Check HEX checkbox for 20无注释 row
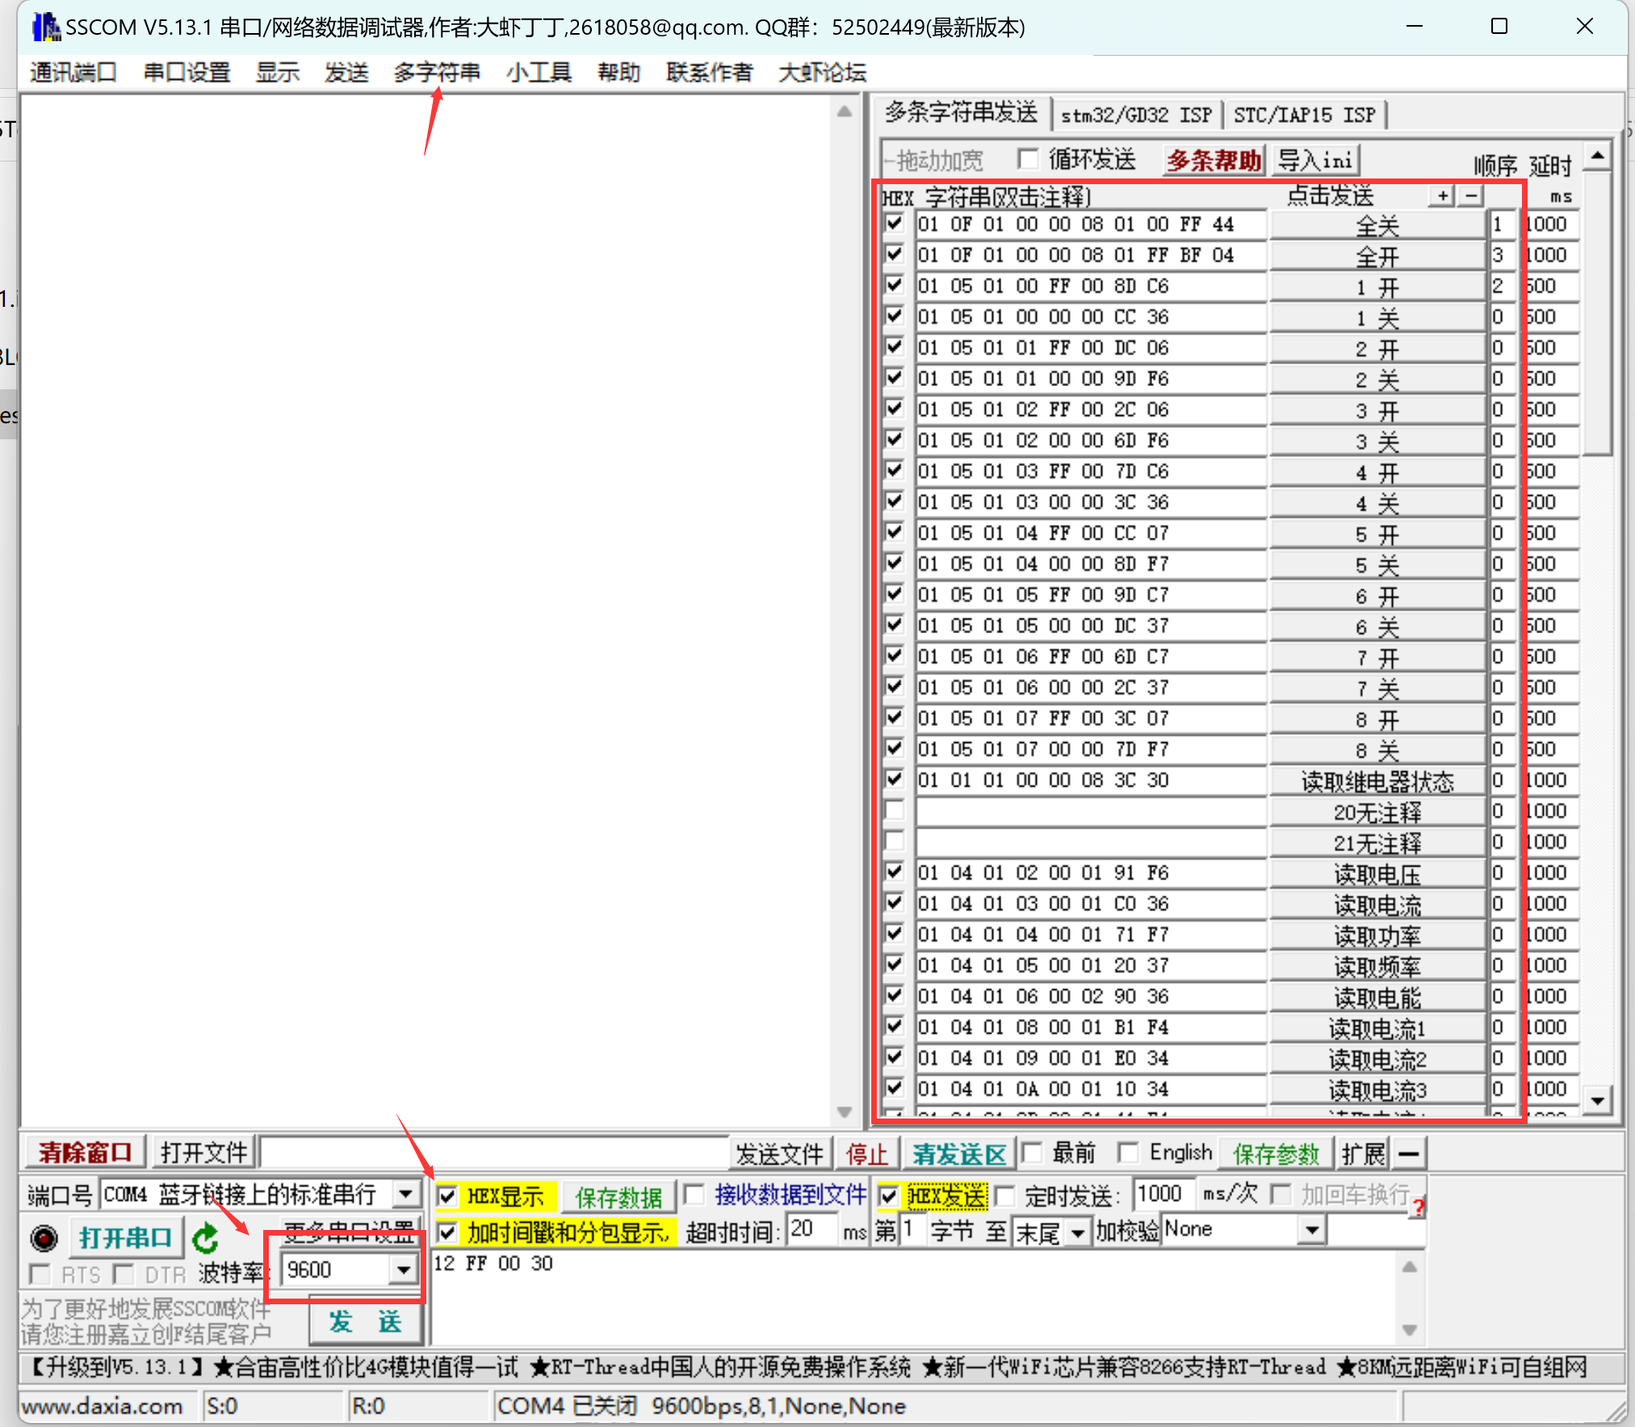 894,810
